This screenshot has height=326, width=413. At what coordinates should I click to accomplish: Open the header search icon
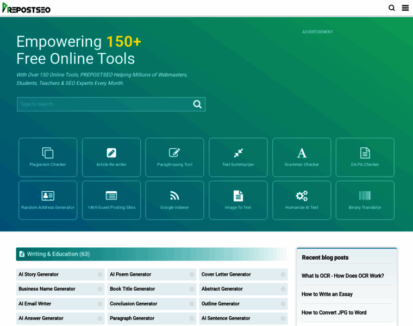[392, 8]
